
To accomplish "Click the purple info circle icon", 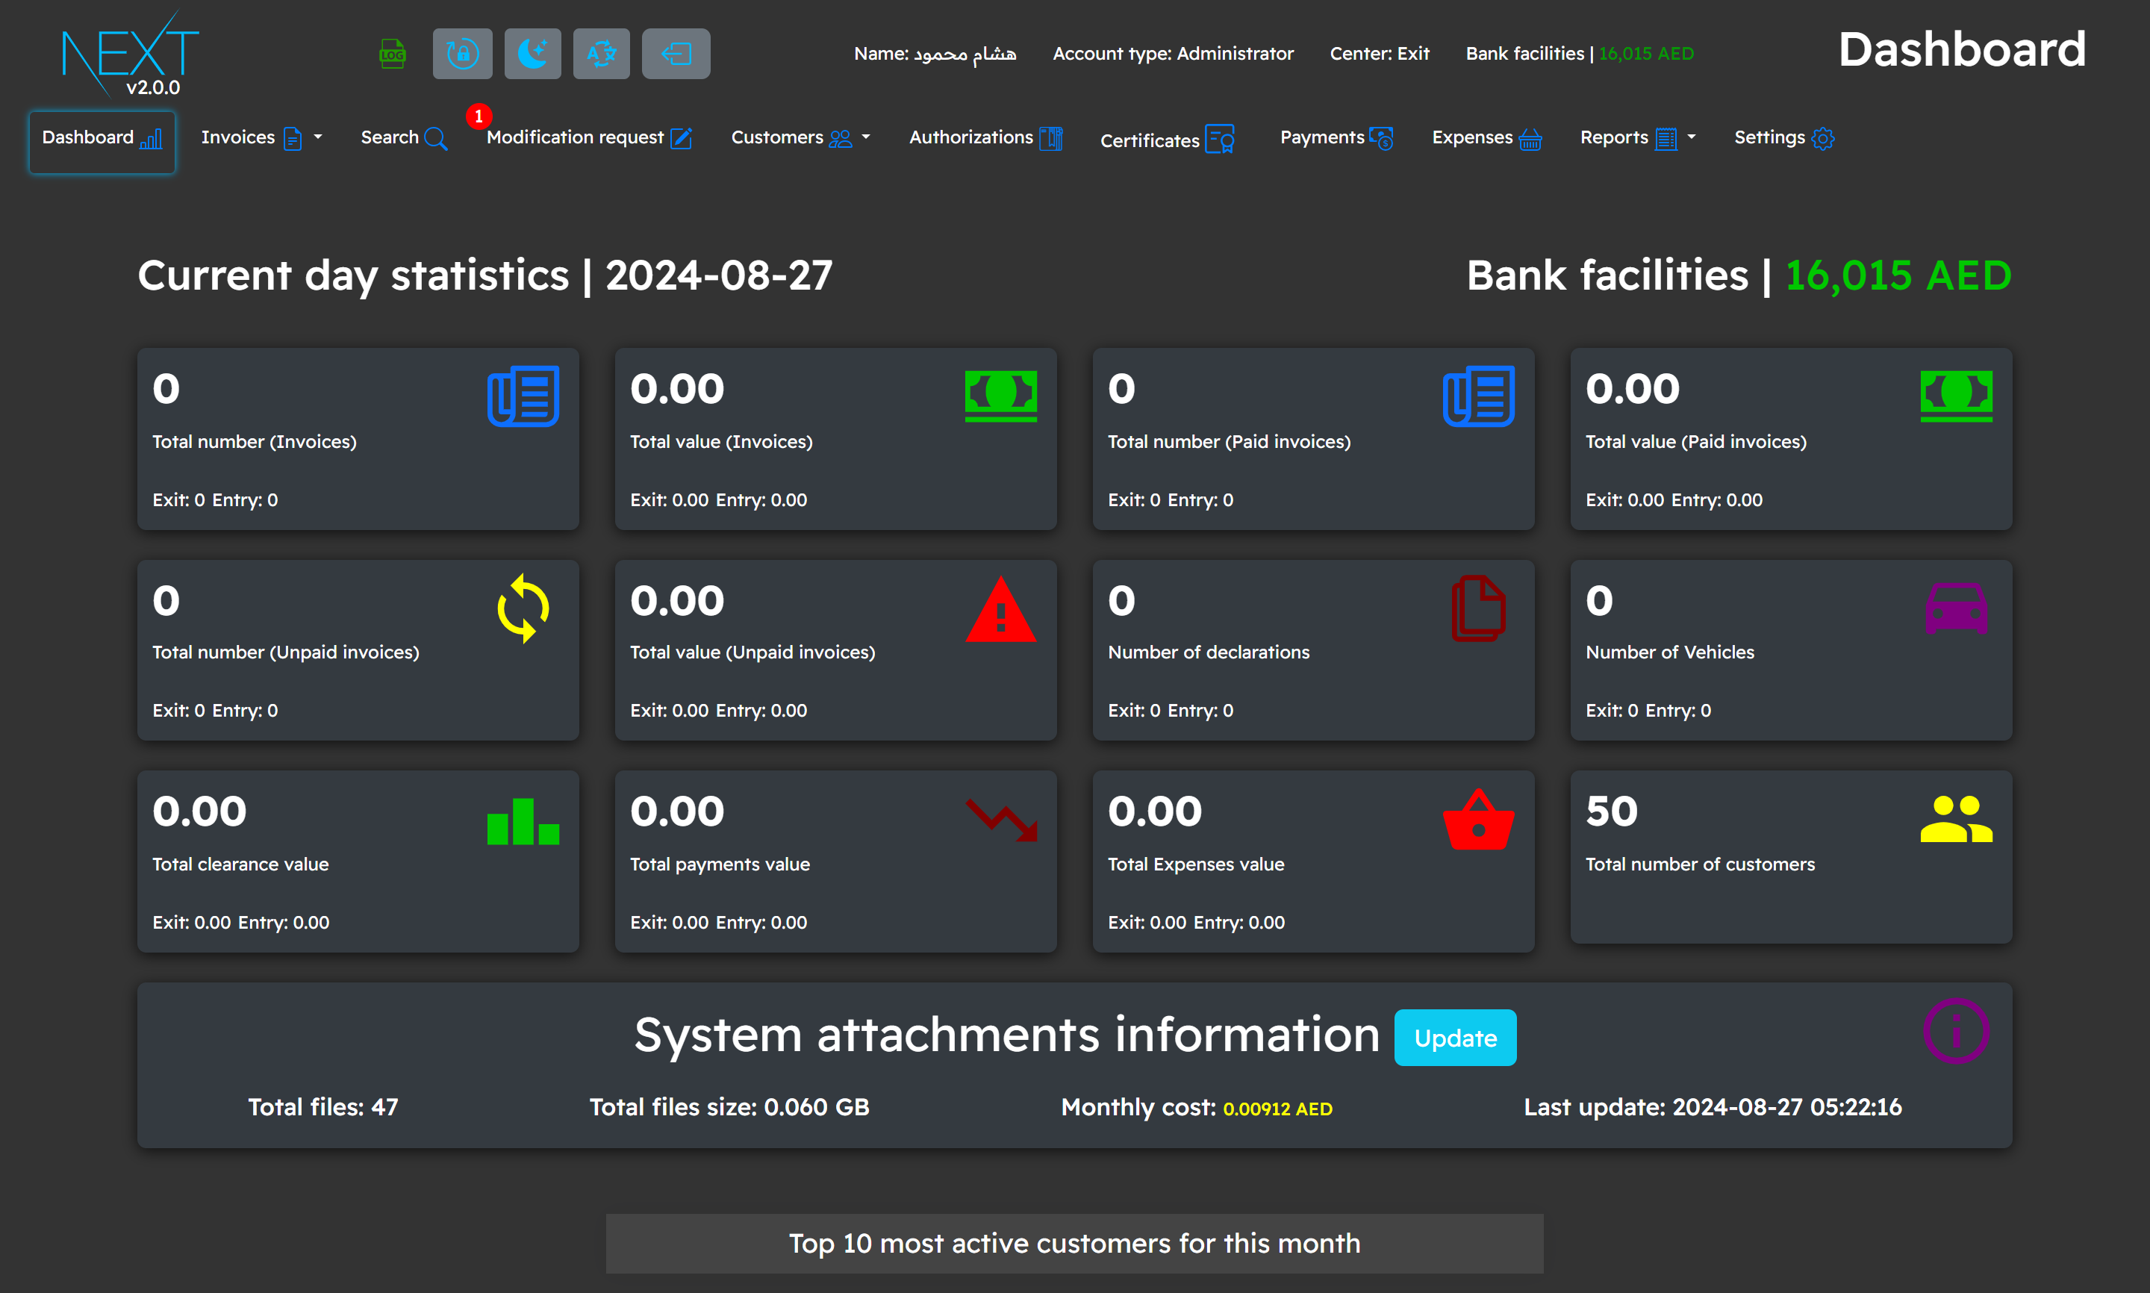I will [1956, 1031].
